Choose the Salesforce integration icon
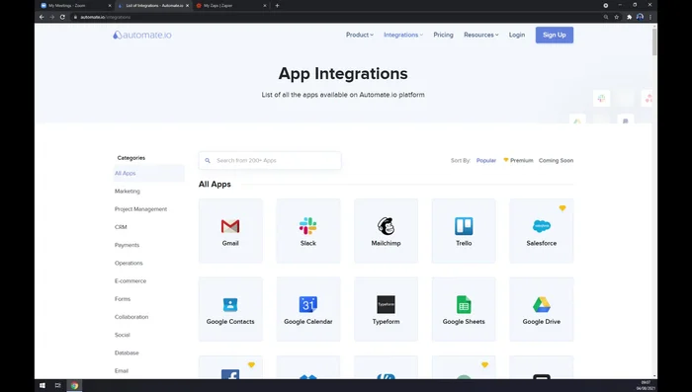Image resolution: width=692 pixels, height=392 pixels. click(542, 226)
